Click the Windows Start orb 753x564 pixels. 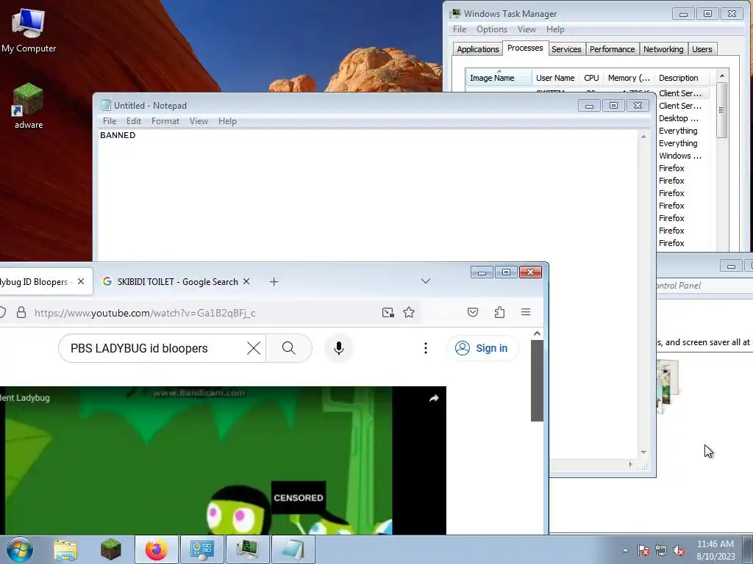(20, 549)
